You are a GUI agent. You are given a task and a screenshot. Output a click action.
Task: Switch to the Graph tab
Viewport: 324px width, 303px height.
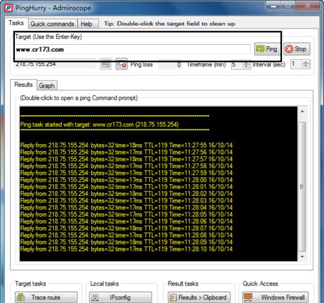47,86
